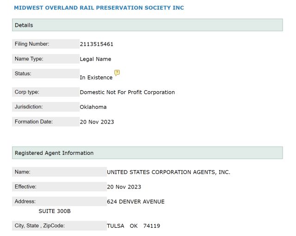
Task: Select the filing number 2113515461
Action: (x=97, y=44)
